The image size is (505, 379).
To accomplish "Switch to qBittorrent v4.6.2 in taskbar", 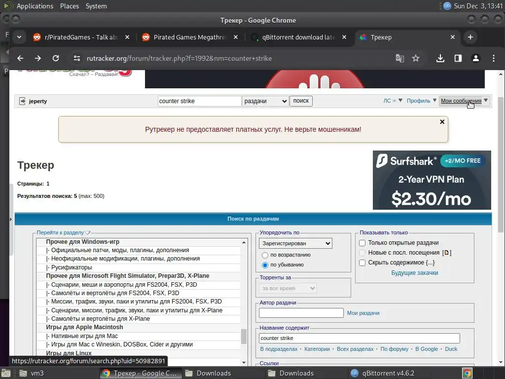I will coord(382,374).
